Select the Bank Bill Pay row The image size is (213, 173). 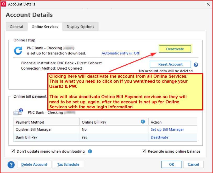click(x=105, y=137)
